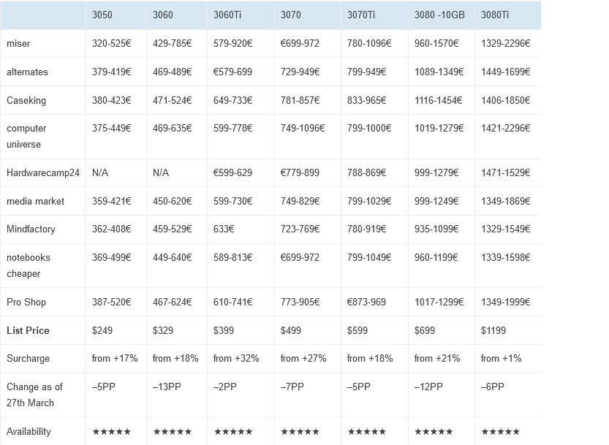609x445 pixels.
Task: Click the 3050 availability star rating
Action: (x=112, y=432)
